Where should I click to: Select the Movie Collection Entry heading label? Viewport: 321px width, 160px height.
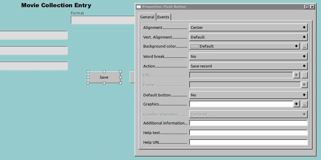click(56, 5)
